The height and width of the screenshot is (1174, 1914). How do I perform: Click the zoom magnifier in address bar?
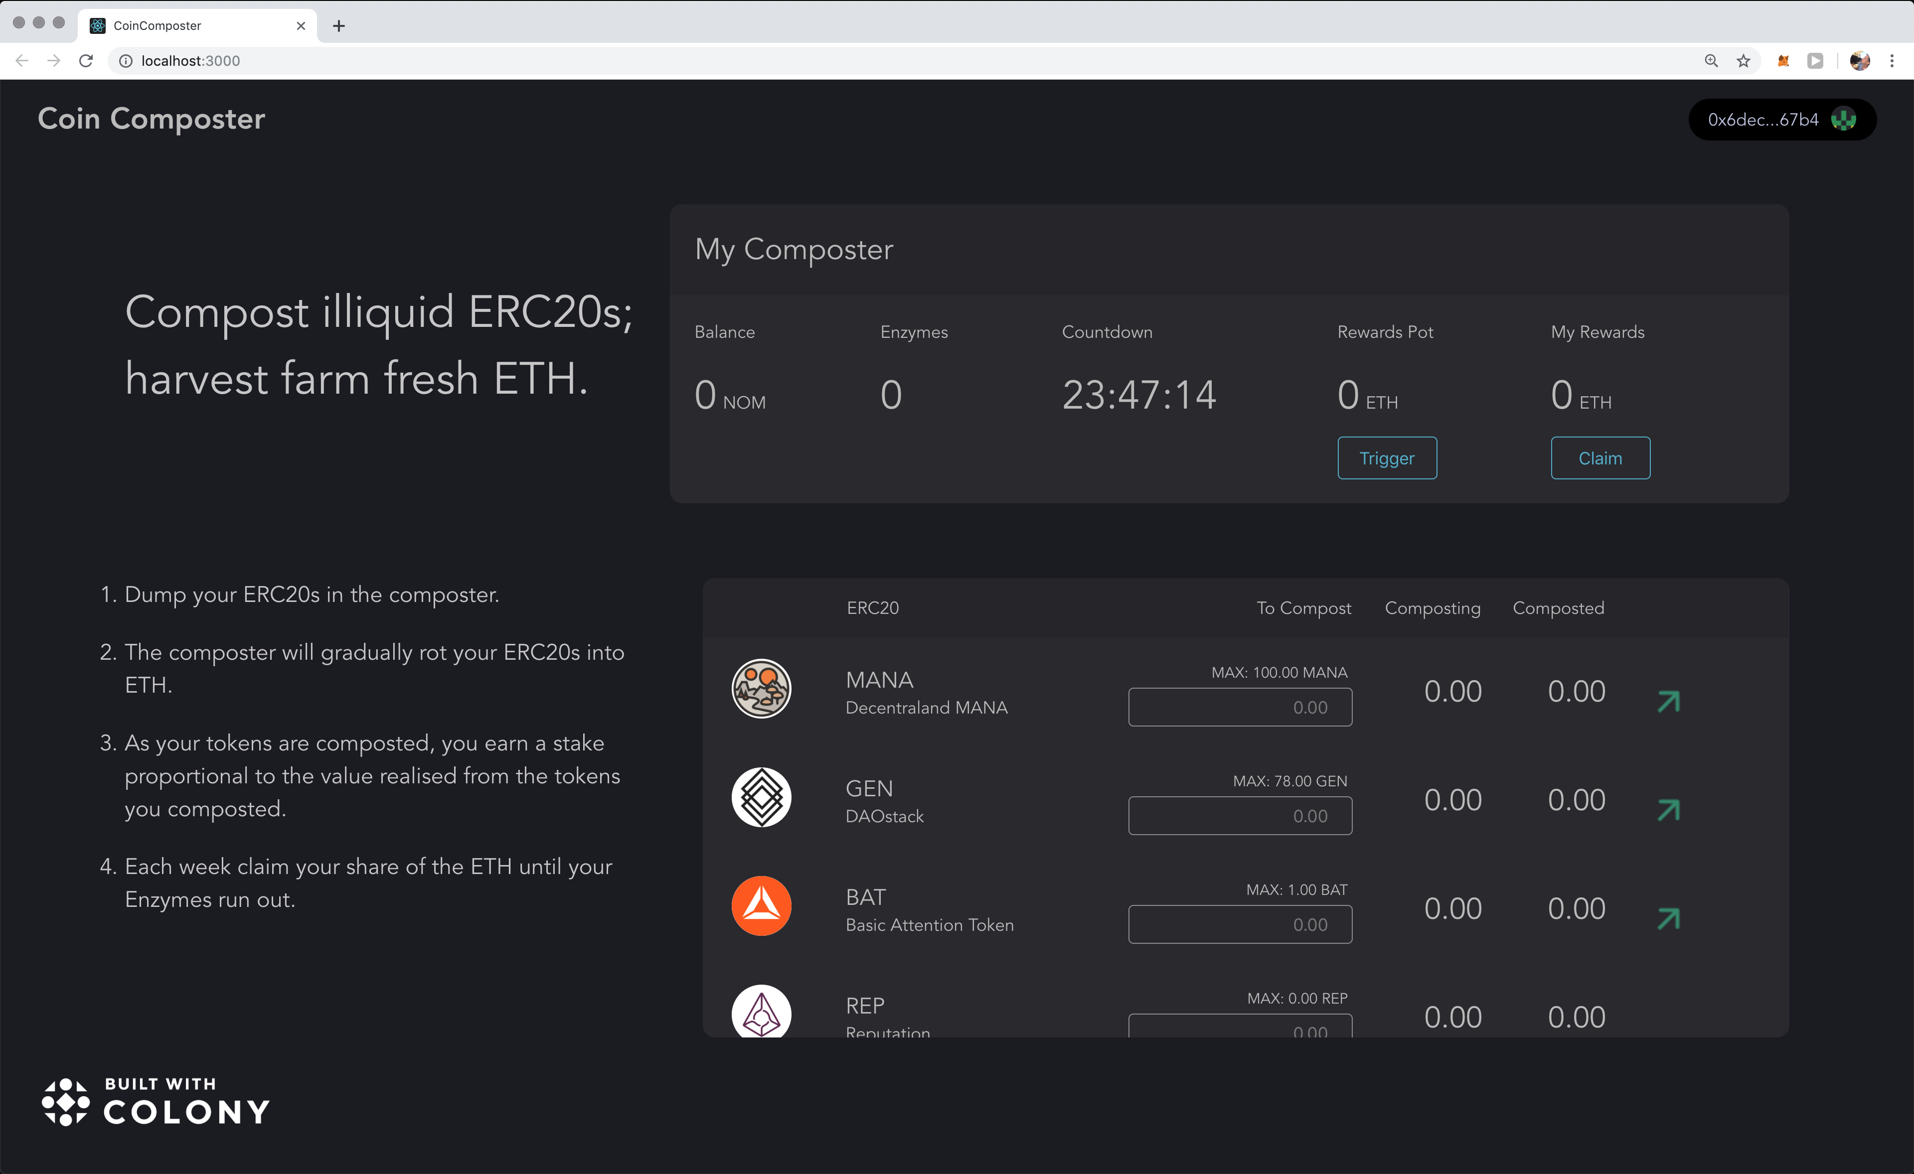coord(1711,61)
